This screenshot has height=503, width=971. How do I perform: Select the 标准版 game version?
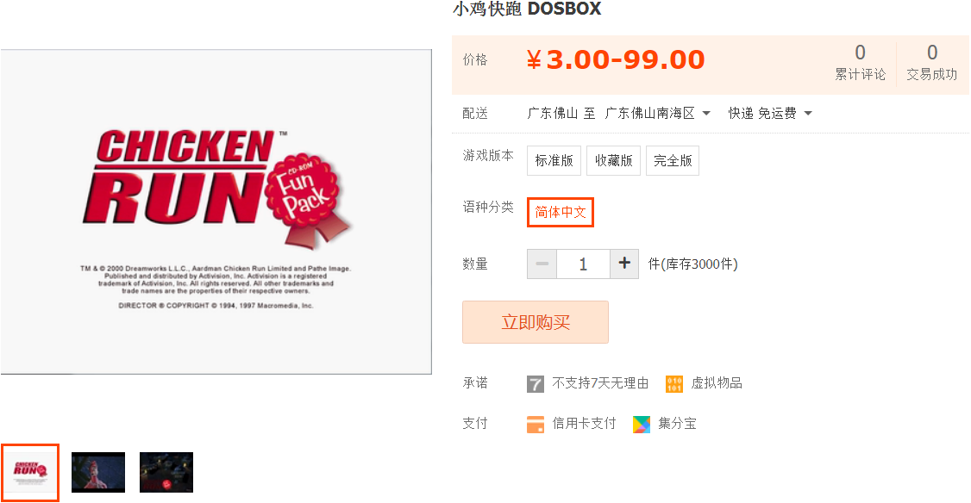coord(554,161)
